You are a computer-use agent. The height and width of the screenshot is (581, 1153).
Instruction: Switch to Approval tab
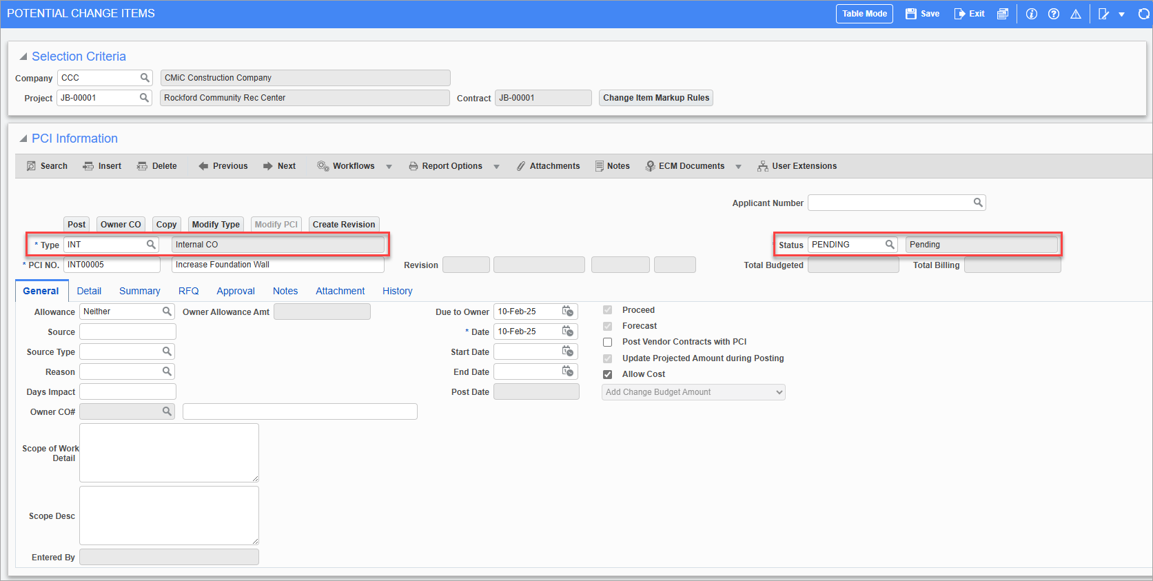tap(236, 291)
